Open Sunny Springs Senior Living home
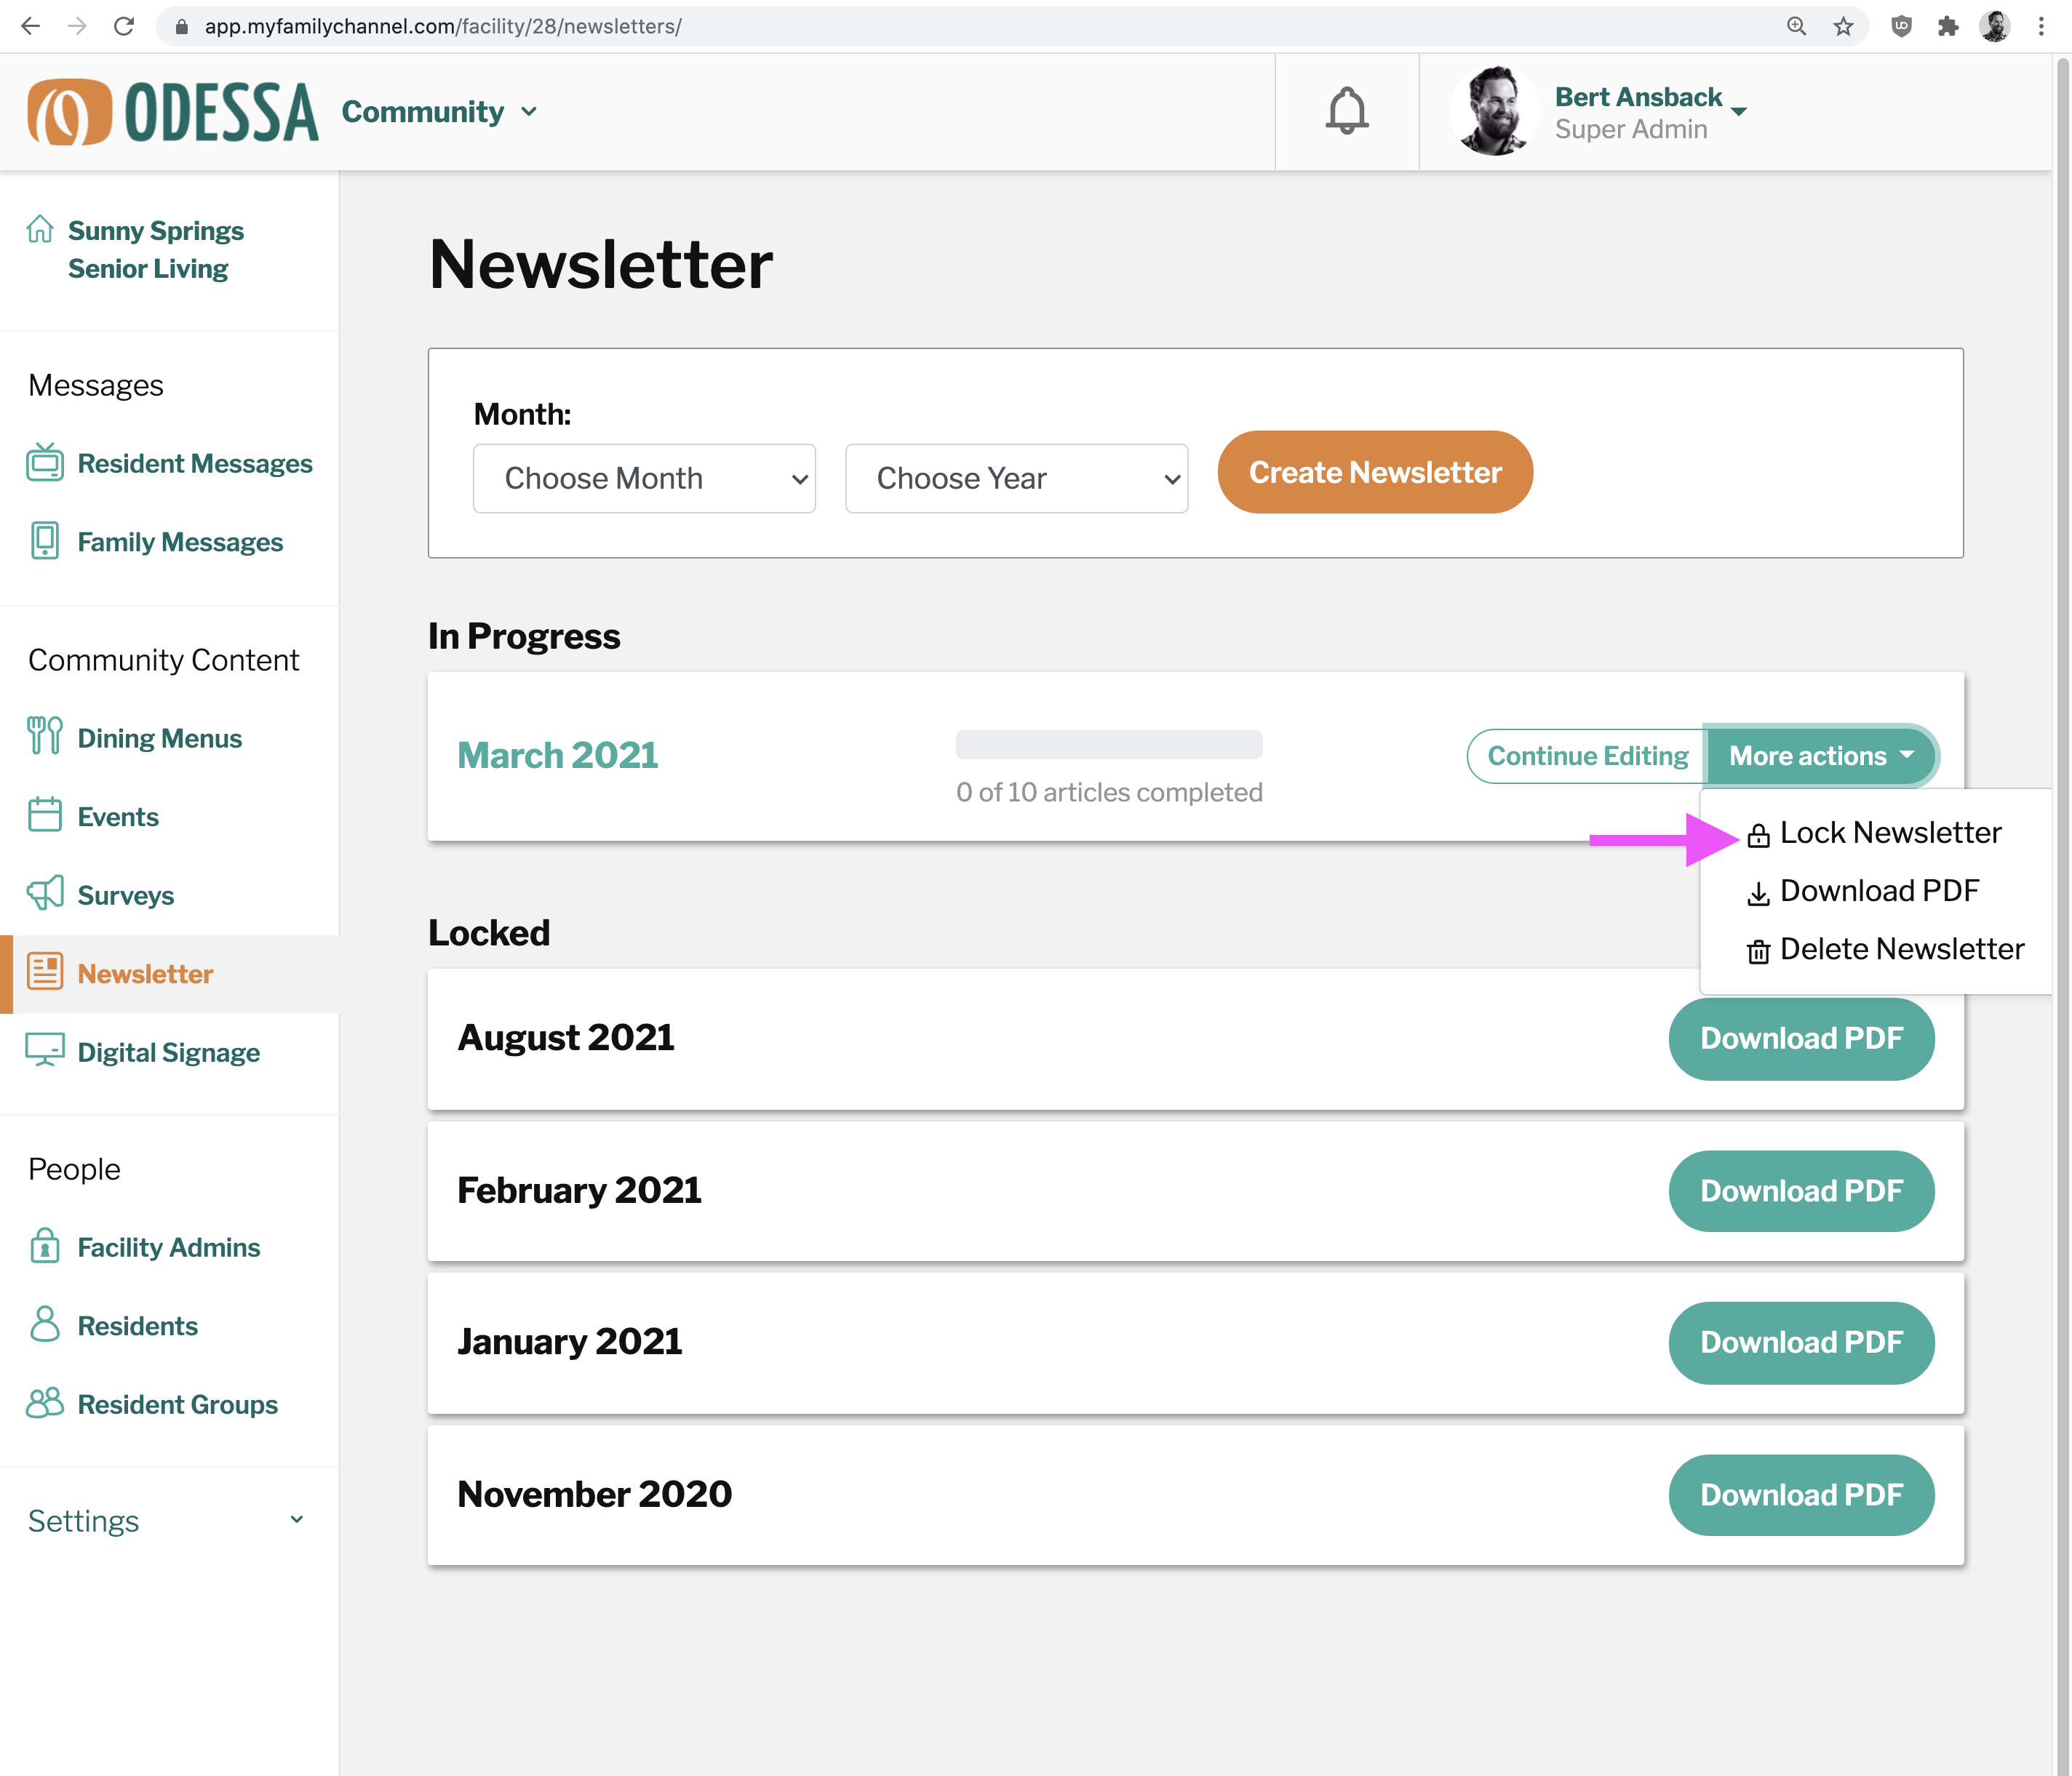Image resolution: width=2072 pixels, height=1776 pixels. coord(155,250)
